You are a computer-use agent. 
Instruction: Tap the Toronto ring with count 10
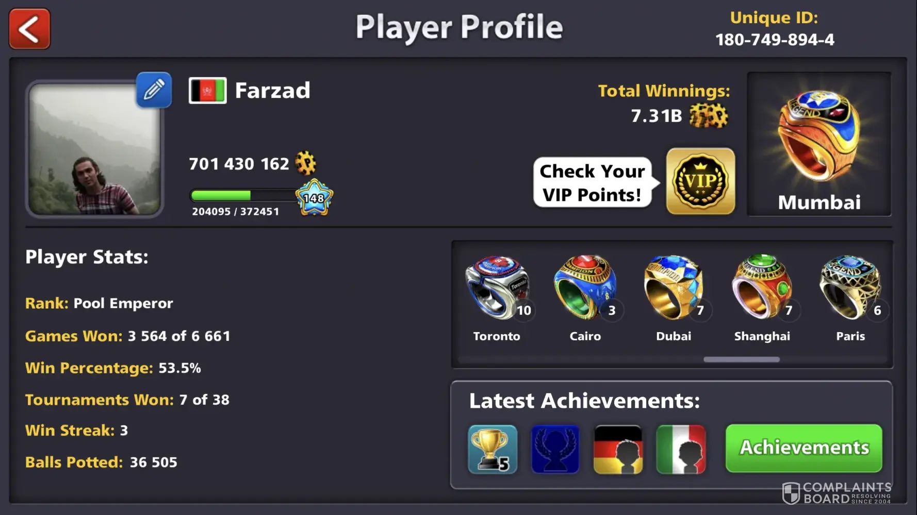498,287
